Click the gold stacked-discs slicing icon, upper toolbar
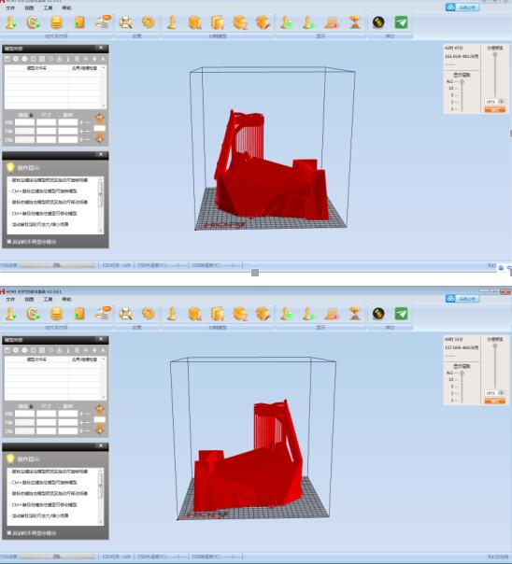The image size is (512, 564). click(56, 22)
